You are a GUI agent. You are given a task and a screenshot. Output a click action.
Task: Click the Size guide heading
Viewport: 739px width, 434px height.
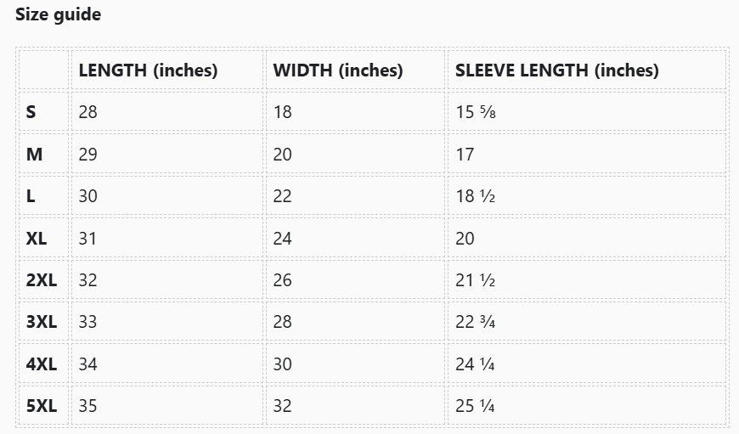[58, 14]
